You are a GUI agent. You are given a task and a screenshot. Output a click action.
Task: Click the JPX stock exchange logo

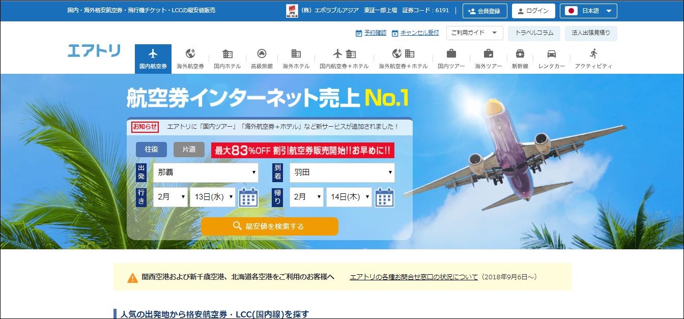292,11
